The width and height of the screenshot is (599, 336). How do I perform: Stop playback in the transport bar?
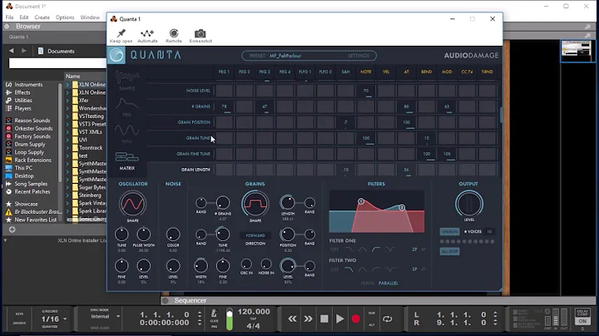pyautogui.click(x=324, y=319)
